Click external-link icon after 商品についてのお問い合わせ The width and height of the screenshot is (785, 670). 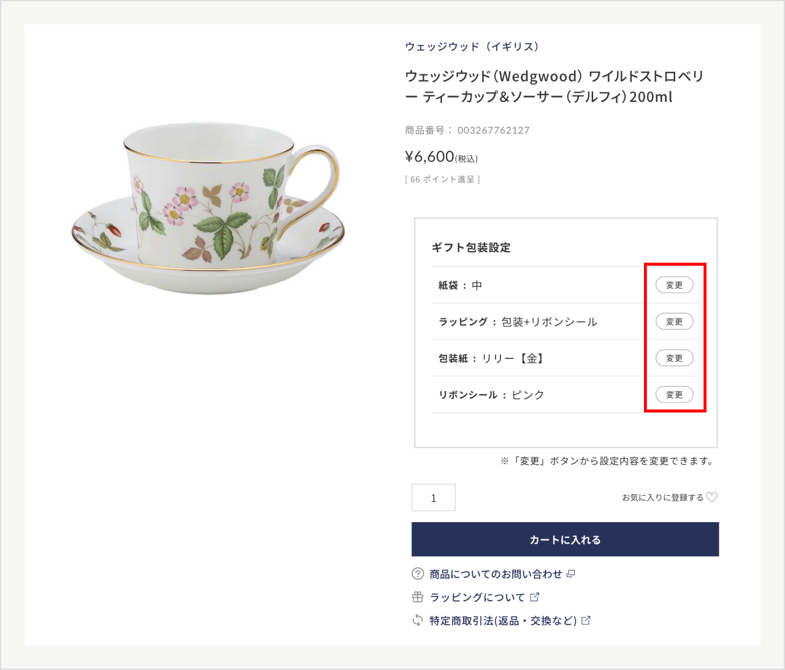[x=571, y=574]
